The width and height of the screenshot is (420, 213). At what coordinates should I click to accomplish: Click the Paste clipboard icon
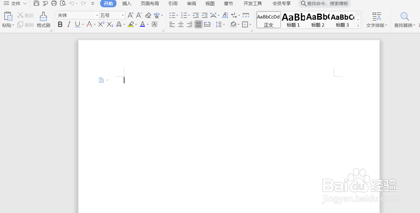(8, 16)
